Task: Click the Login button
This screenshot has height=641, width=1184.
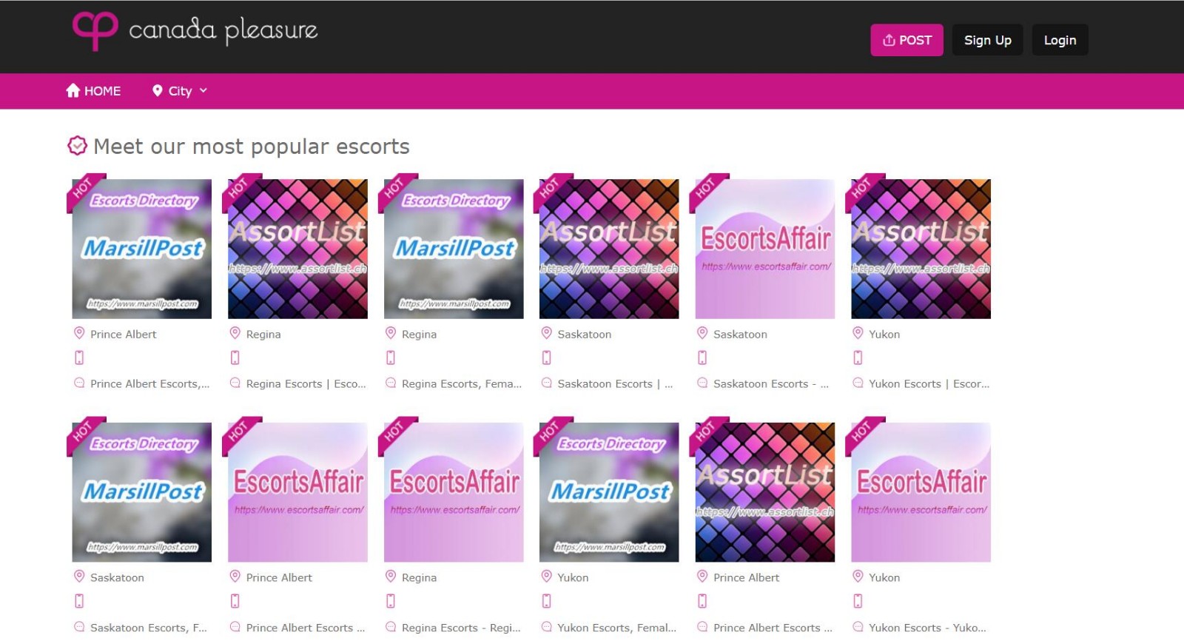Action: [1060, 40]
